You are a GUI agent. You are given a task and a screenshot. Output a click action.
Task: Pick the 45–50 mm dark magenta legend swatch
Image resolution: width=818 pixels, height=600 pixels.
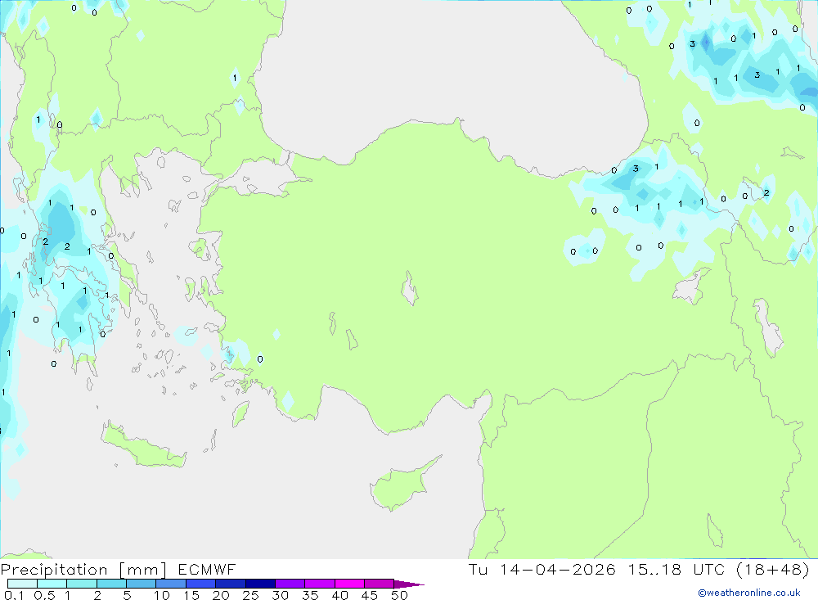click(x=379, y=584)
